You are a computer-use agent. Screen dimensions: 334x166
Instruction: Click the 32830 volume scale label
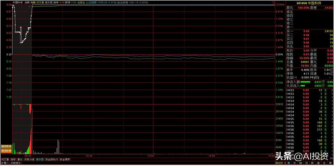tap(279, 104)
